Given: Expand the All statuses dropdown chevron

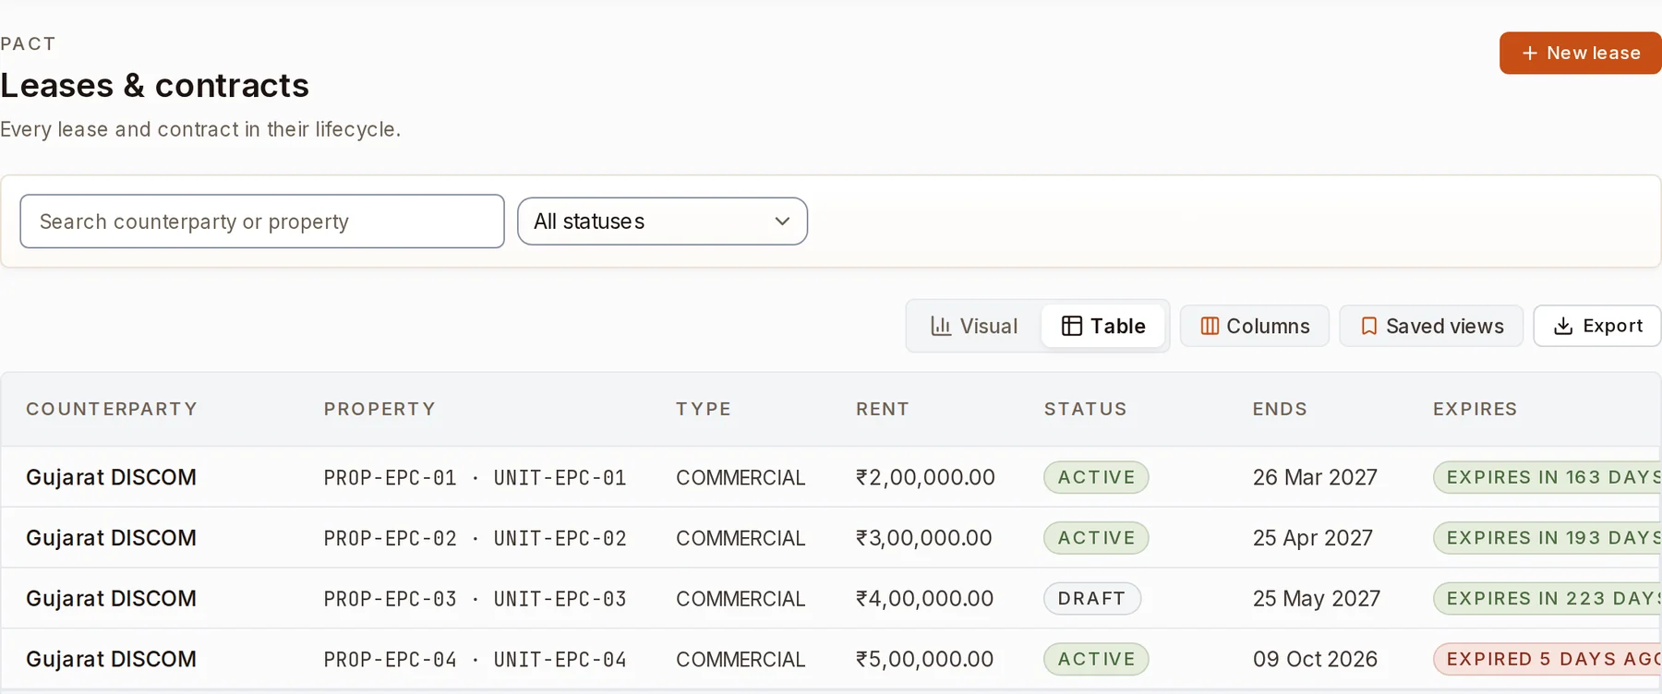Looking at the screenshot, I should (x=782, y=221).
